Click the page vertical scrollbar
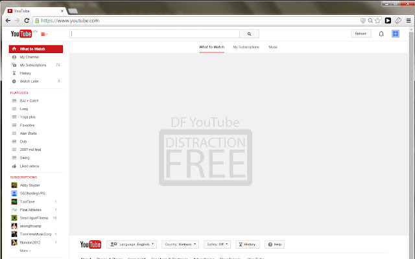The width and height of the screenshot is (415, 259). pos(411,142)
